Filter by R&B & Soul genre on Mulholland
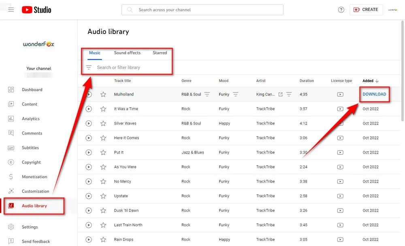The height and width of the screenshot is (246, 405). pos(207,95)
